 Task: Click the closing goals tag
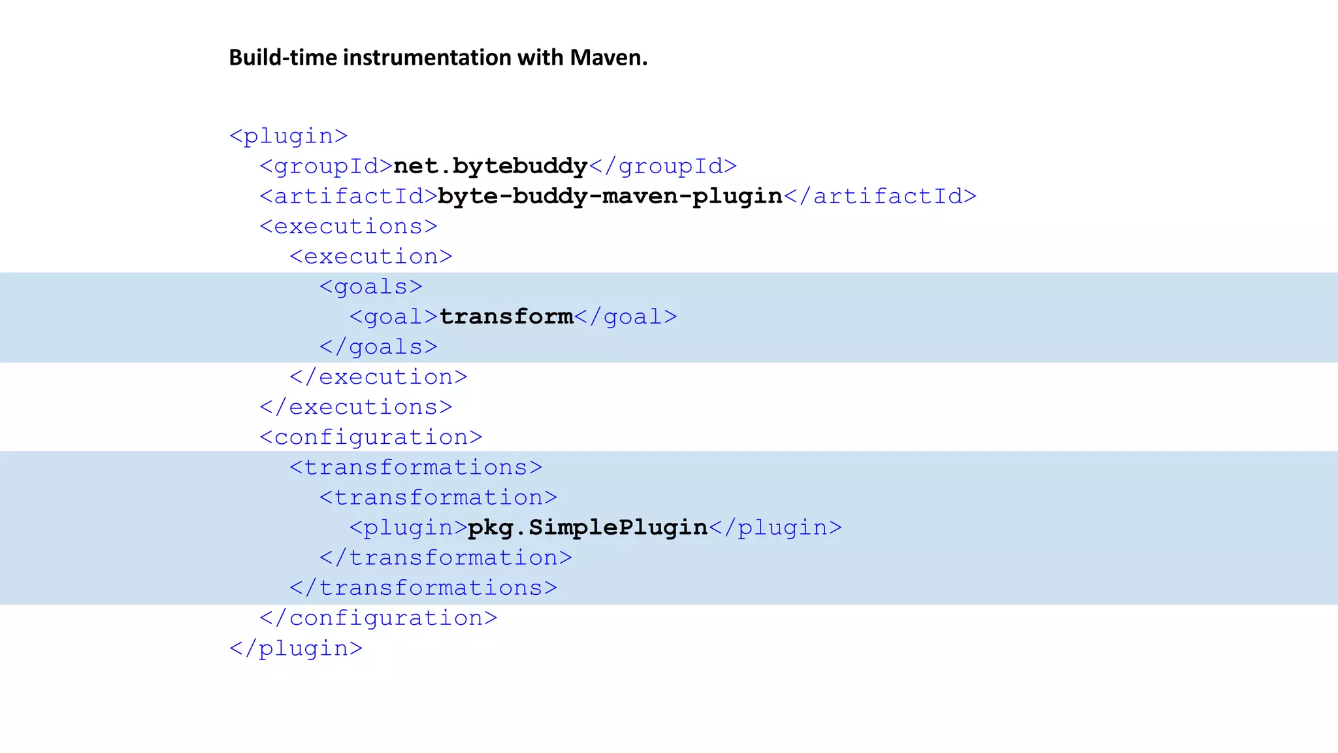click(378, 346)
